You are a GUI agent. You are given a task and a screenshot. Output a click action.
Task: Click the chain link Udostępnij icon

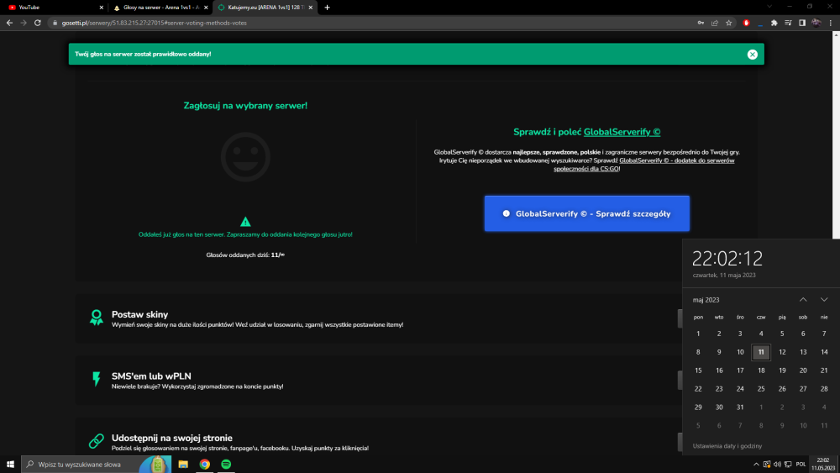[97, 441]
